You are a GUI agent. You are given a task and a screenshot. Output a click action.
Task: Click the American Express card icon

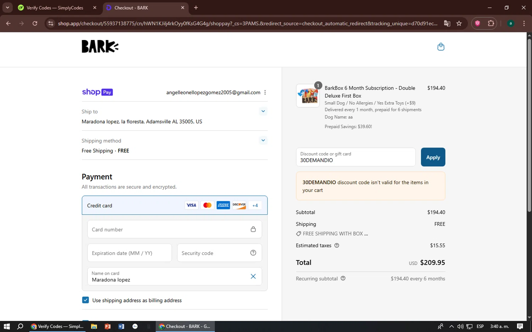(x=223, y=205)
